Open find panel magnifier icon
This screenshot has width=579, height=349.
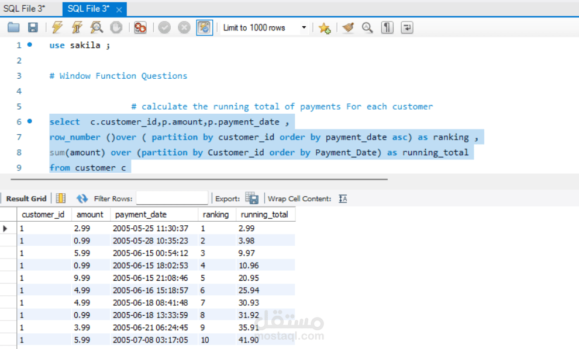pyautogui.click(x=367, y=27)
